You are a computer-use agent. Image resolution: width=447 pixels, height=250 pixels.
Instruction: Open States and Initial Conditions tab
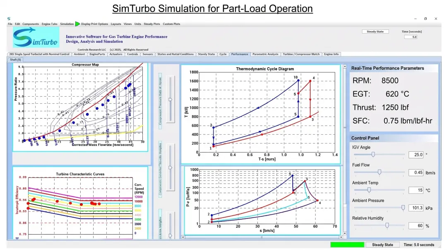click(175, 54)
